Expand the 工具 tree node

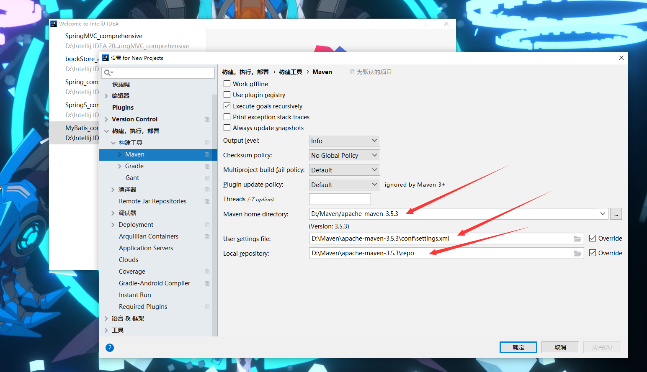(x=106, y=330)
